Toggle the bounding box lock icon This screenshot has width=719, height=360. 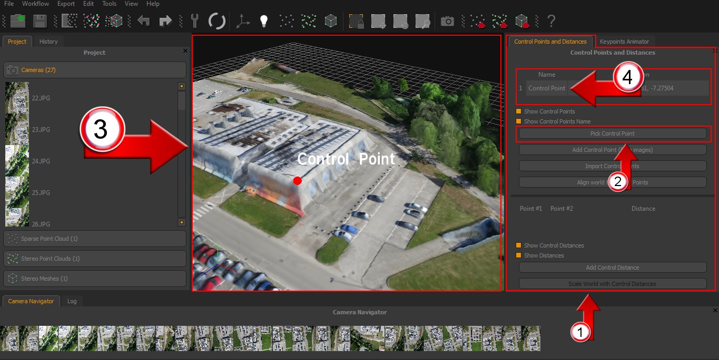click(x=357, y=21)
